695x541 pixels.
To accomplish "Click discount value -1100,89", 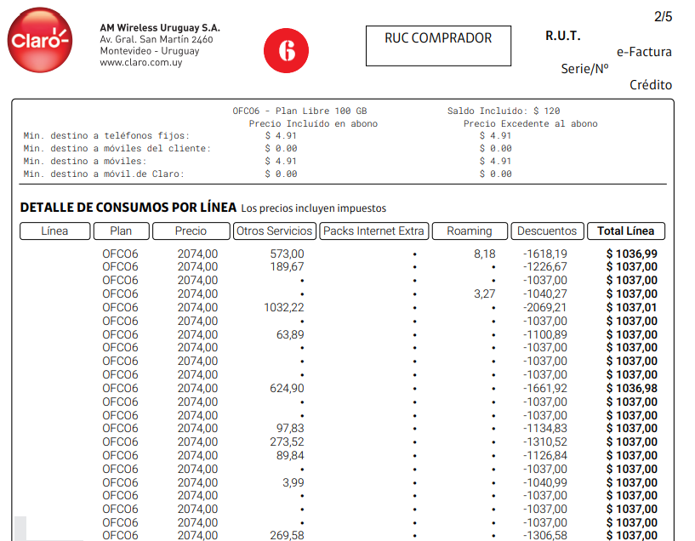I will tap(544, 334).
